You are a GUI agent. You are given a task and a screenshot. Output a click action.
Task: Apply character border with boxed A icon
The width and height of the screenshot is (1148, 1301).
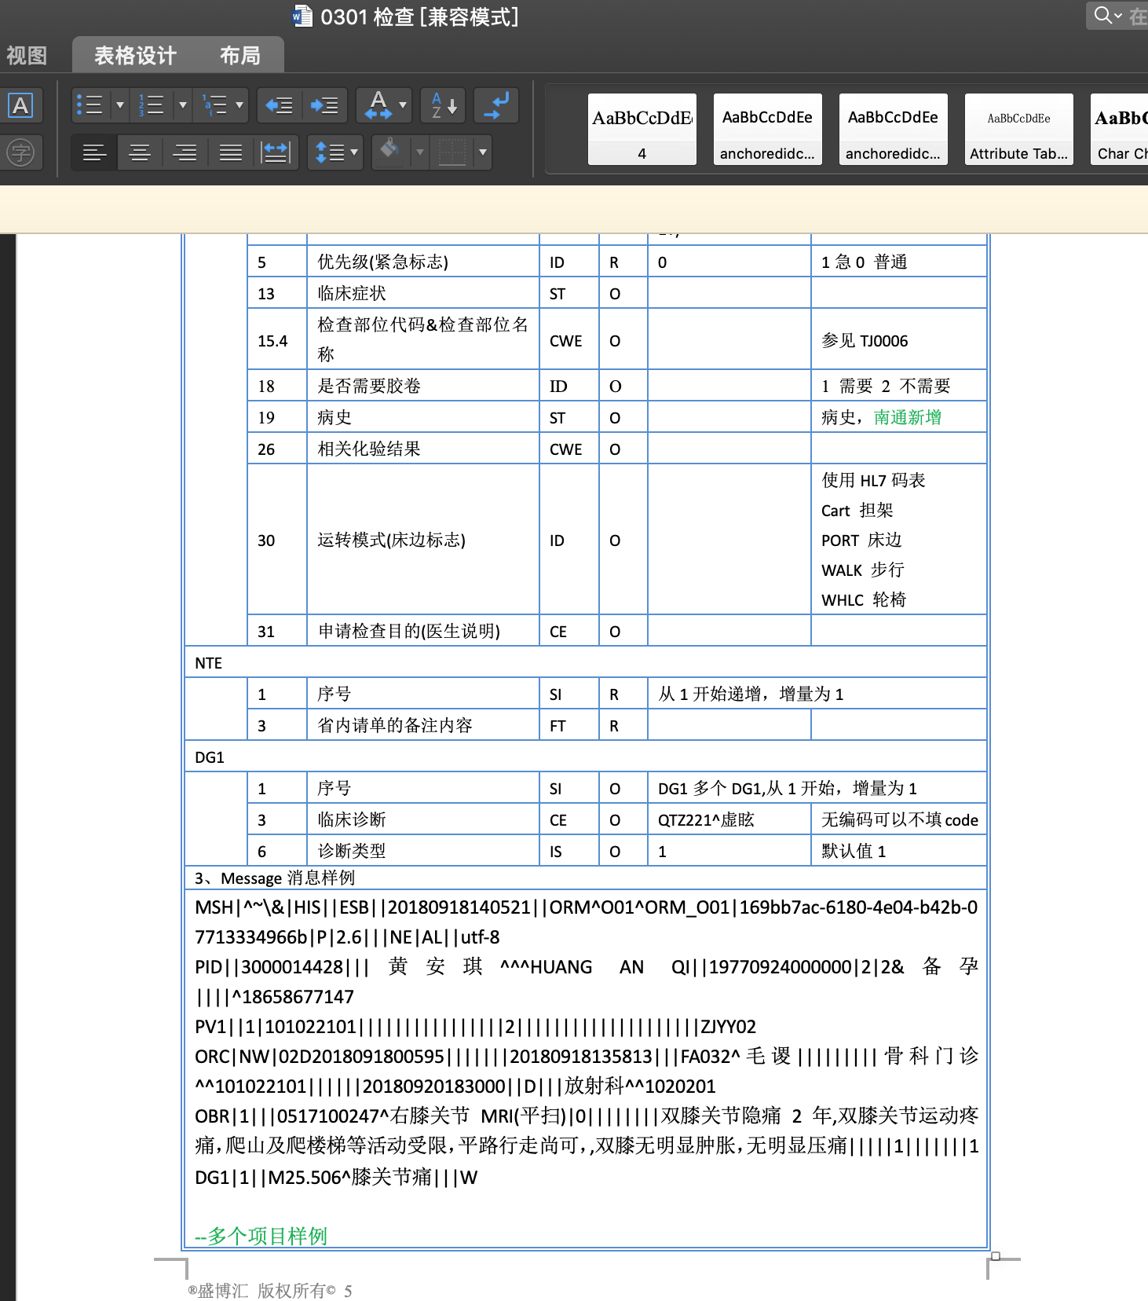pyautogui.click(x=21, y=105)
